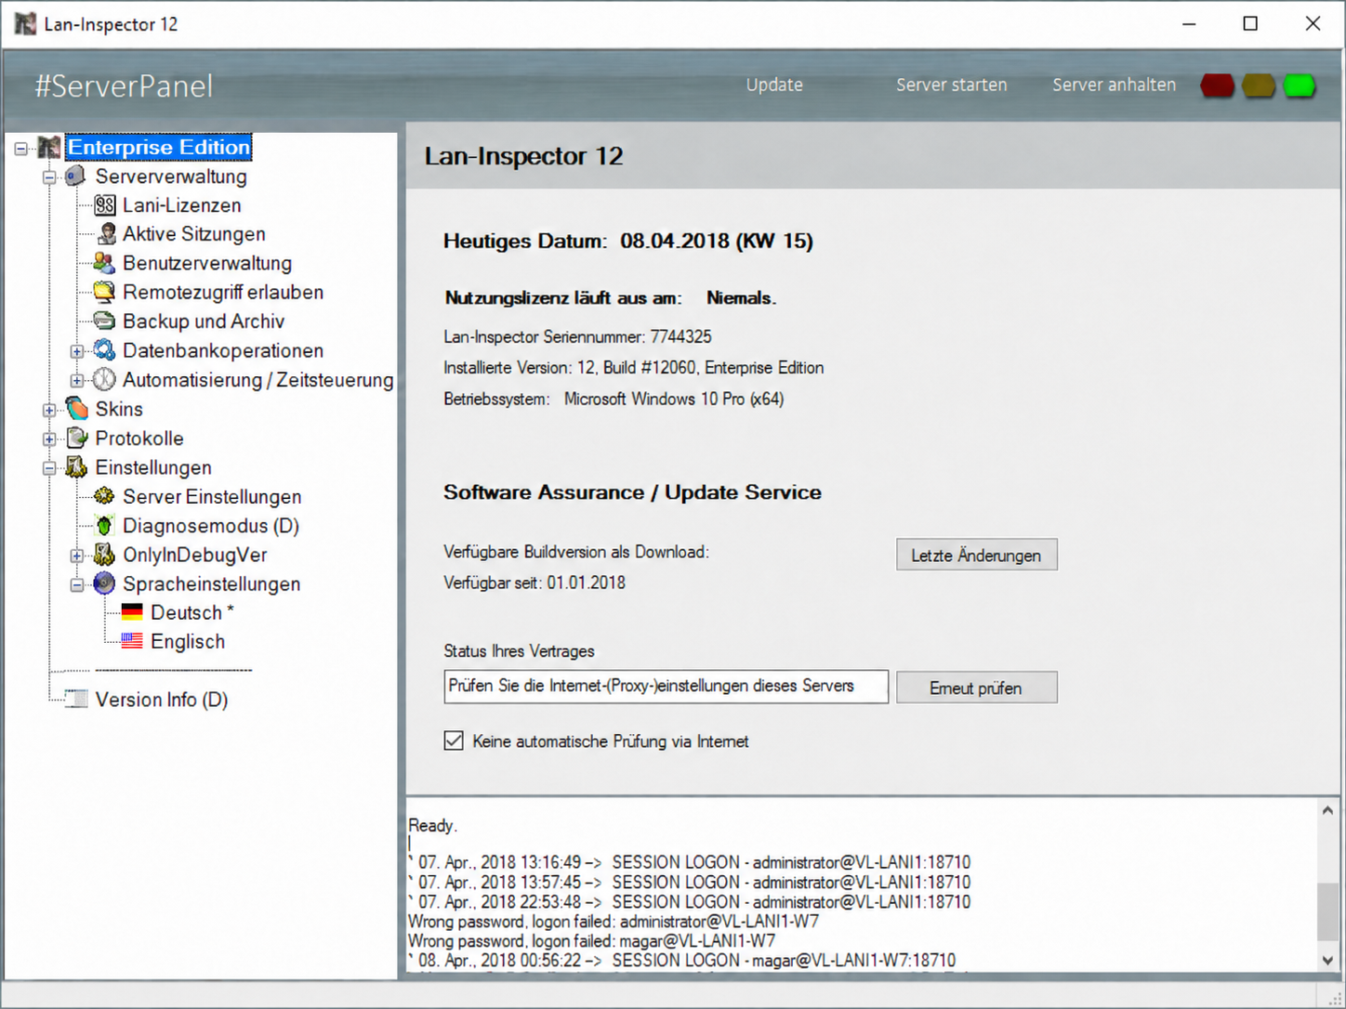Viewport: 1346px width, 1009px height.
Task: Click the Backup und Archiv icon
Action: point(105,321)
